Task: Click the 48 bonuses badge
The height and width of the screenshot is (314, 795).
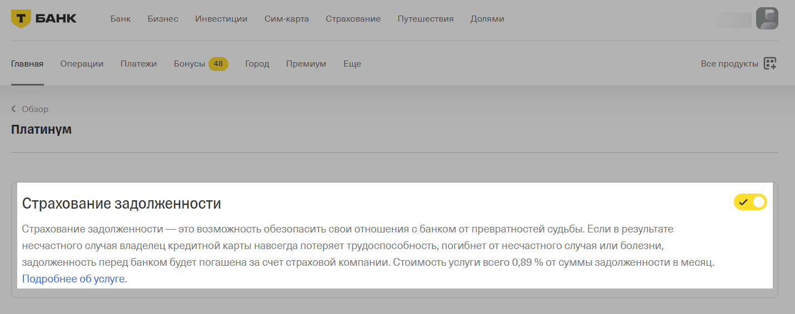Action: pos(218,64)
